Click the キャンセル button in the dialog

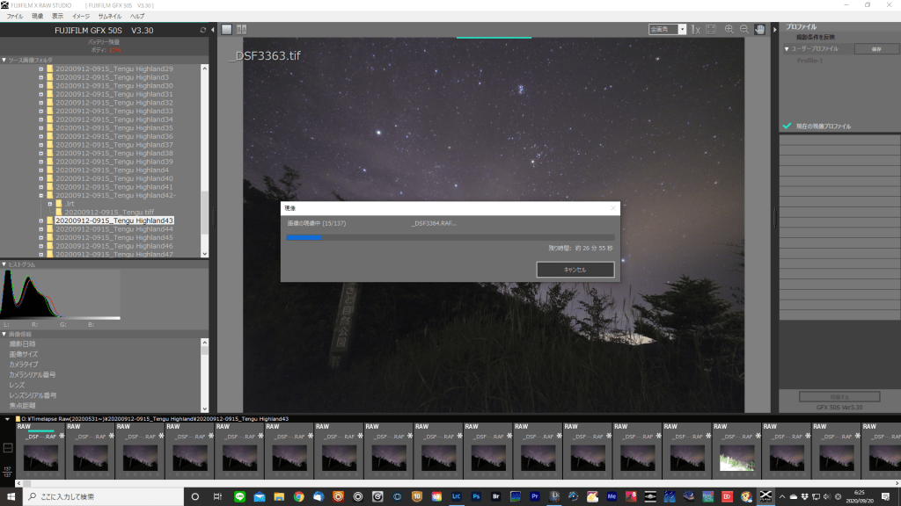[575, 270]
